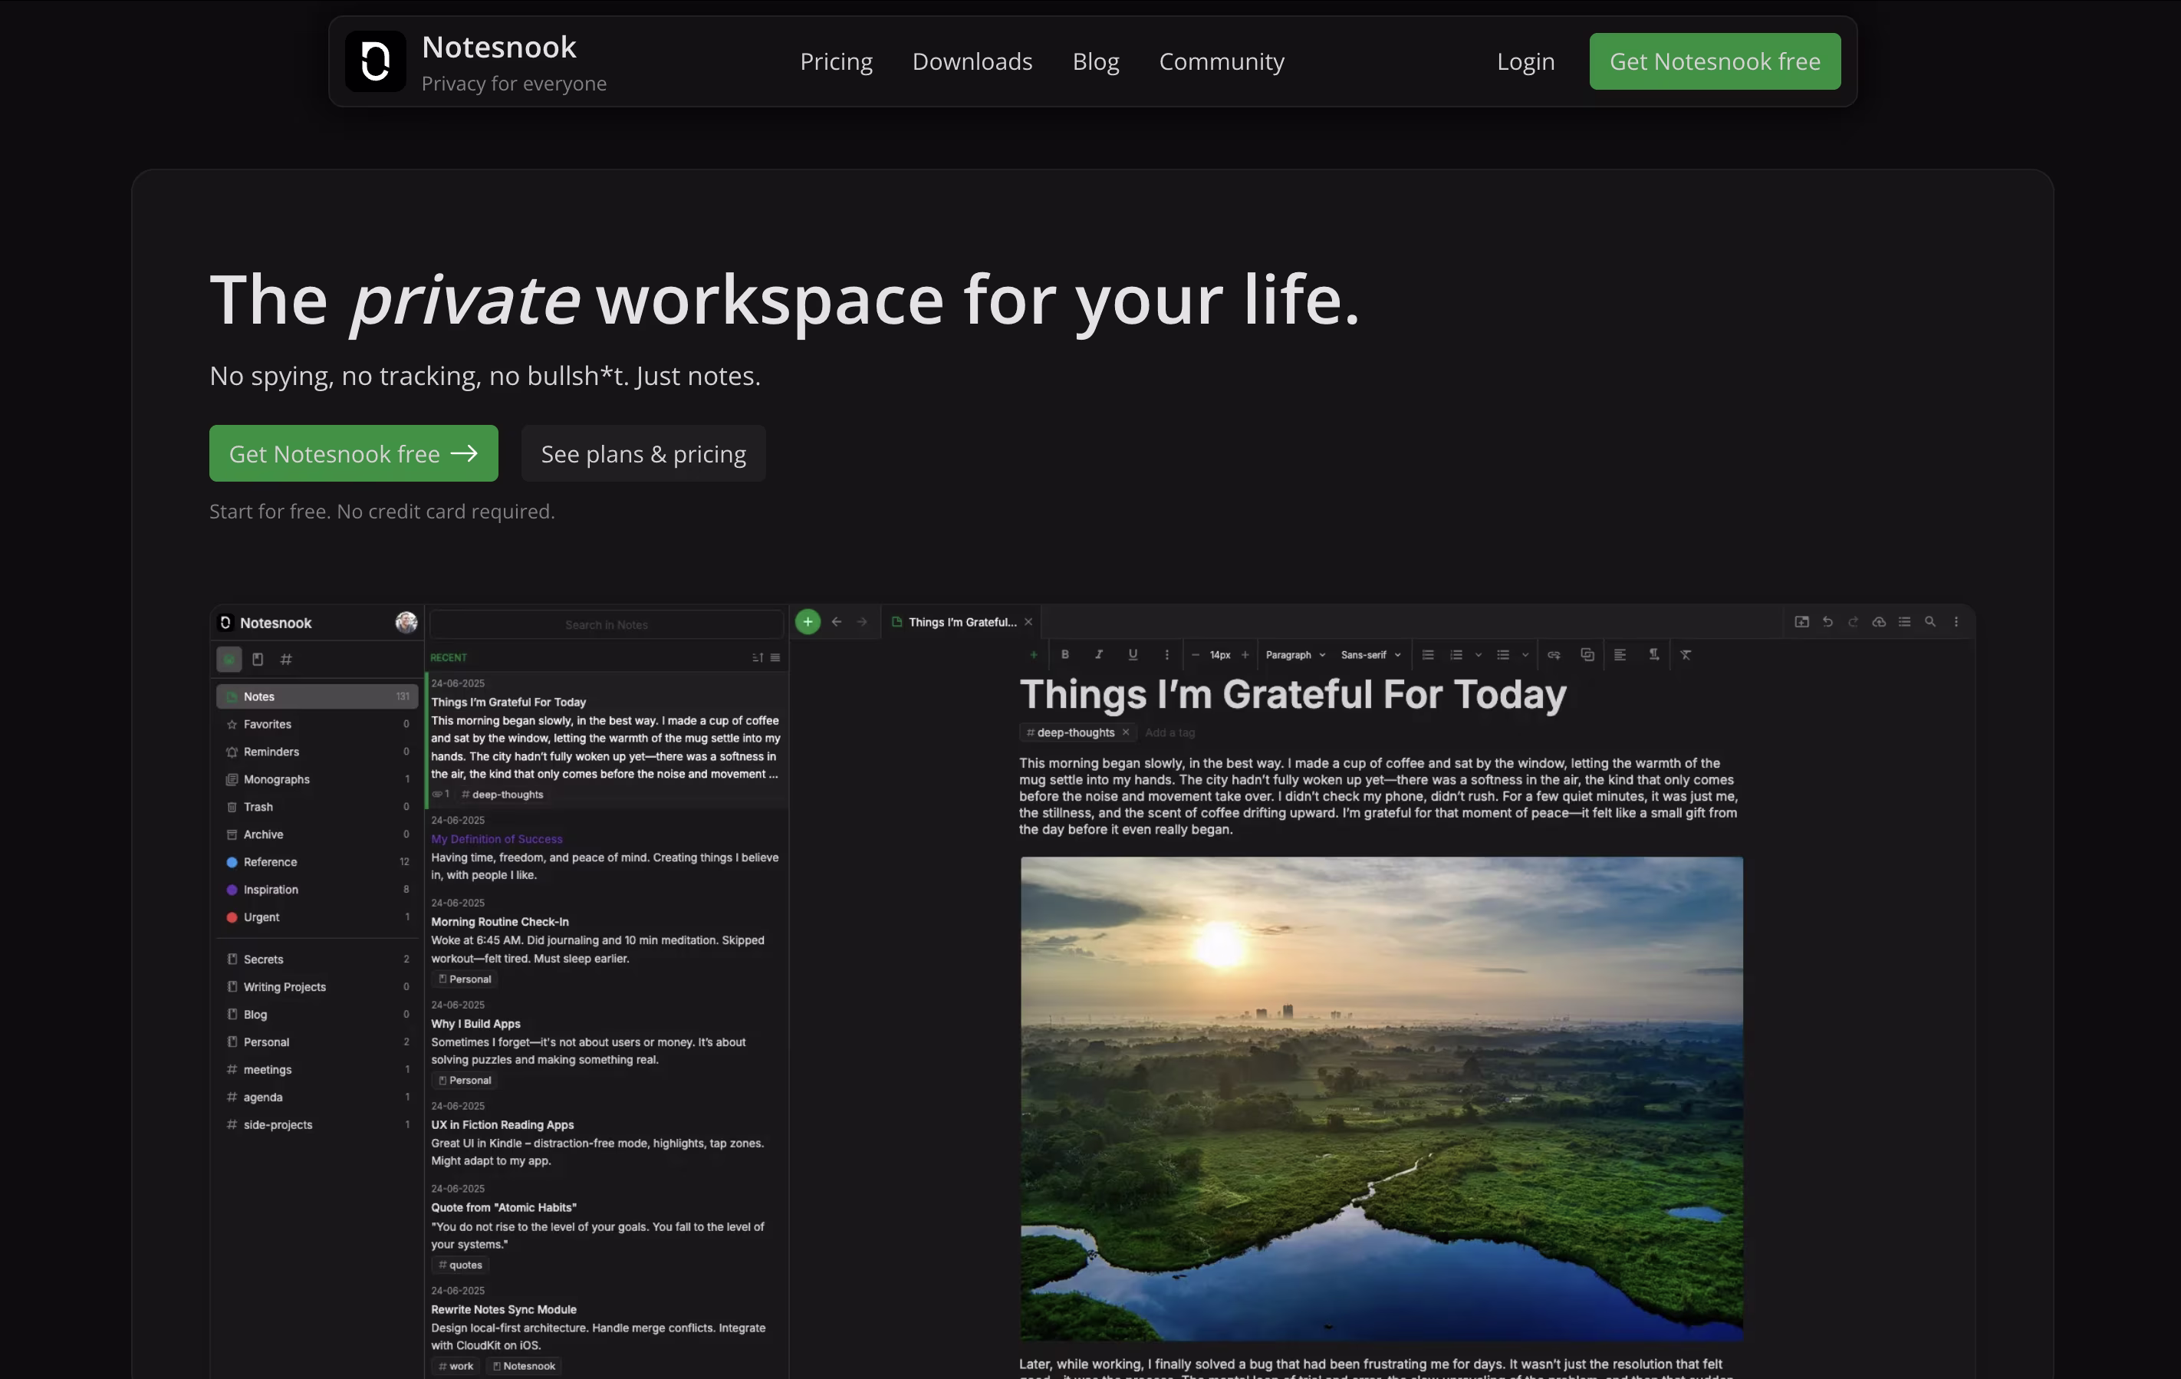This screenshot has width=2181, height=1379.
Task: Increase the font size with plus
Action: (x=1245, y=654)
